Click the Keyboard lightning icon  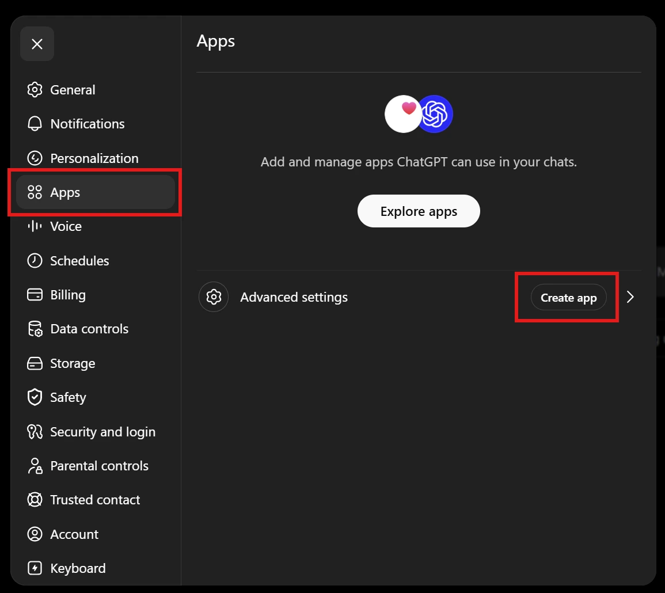pos(35,568)
